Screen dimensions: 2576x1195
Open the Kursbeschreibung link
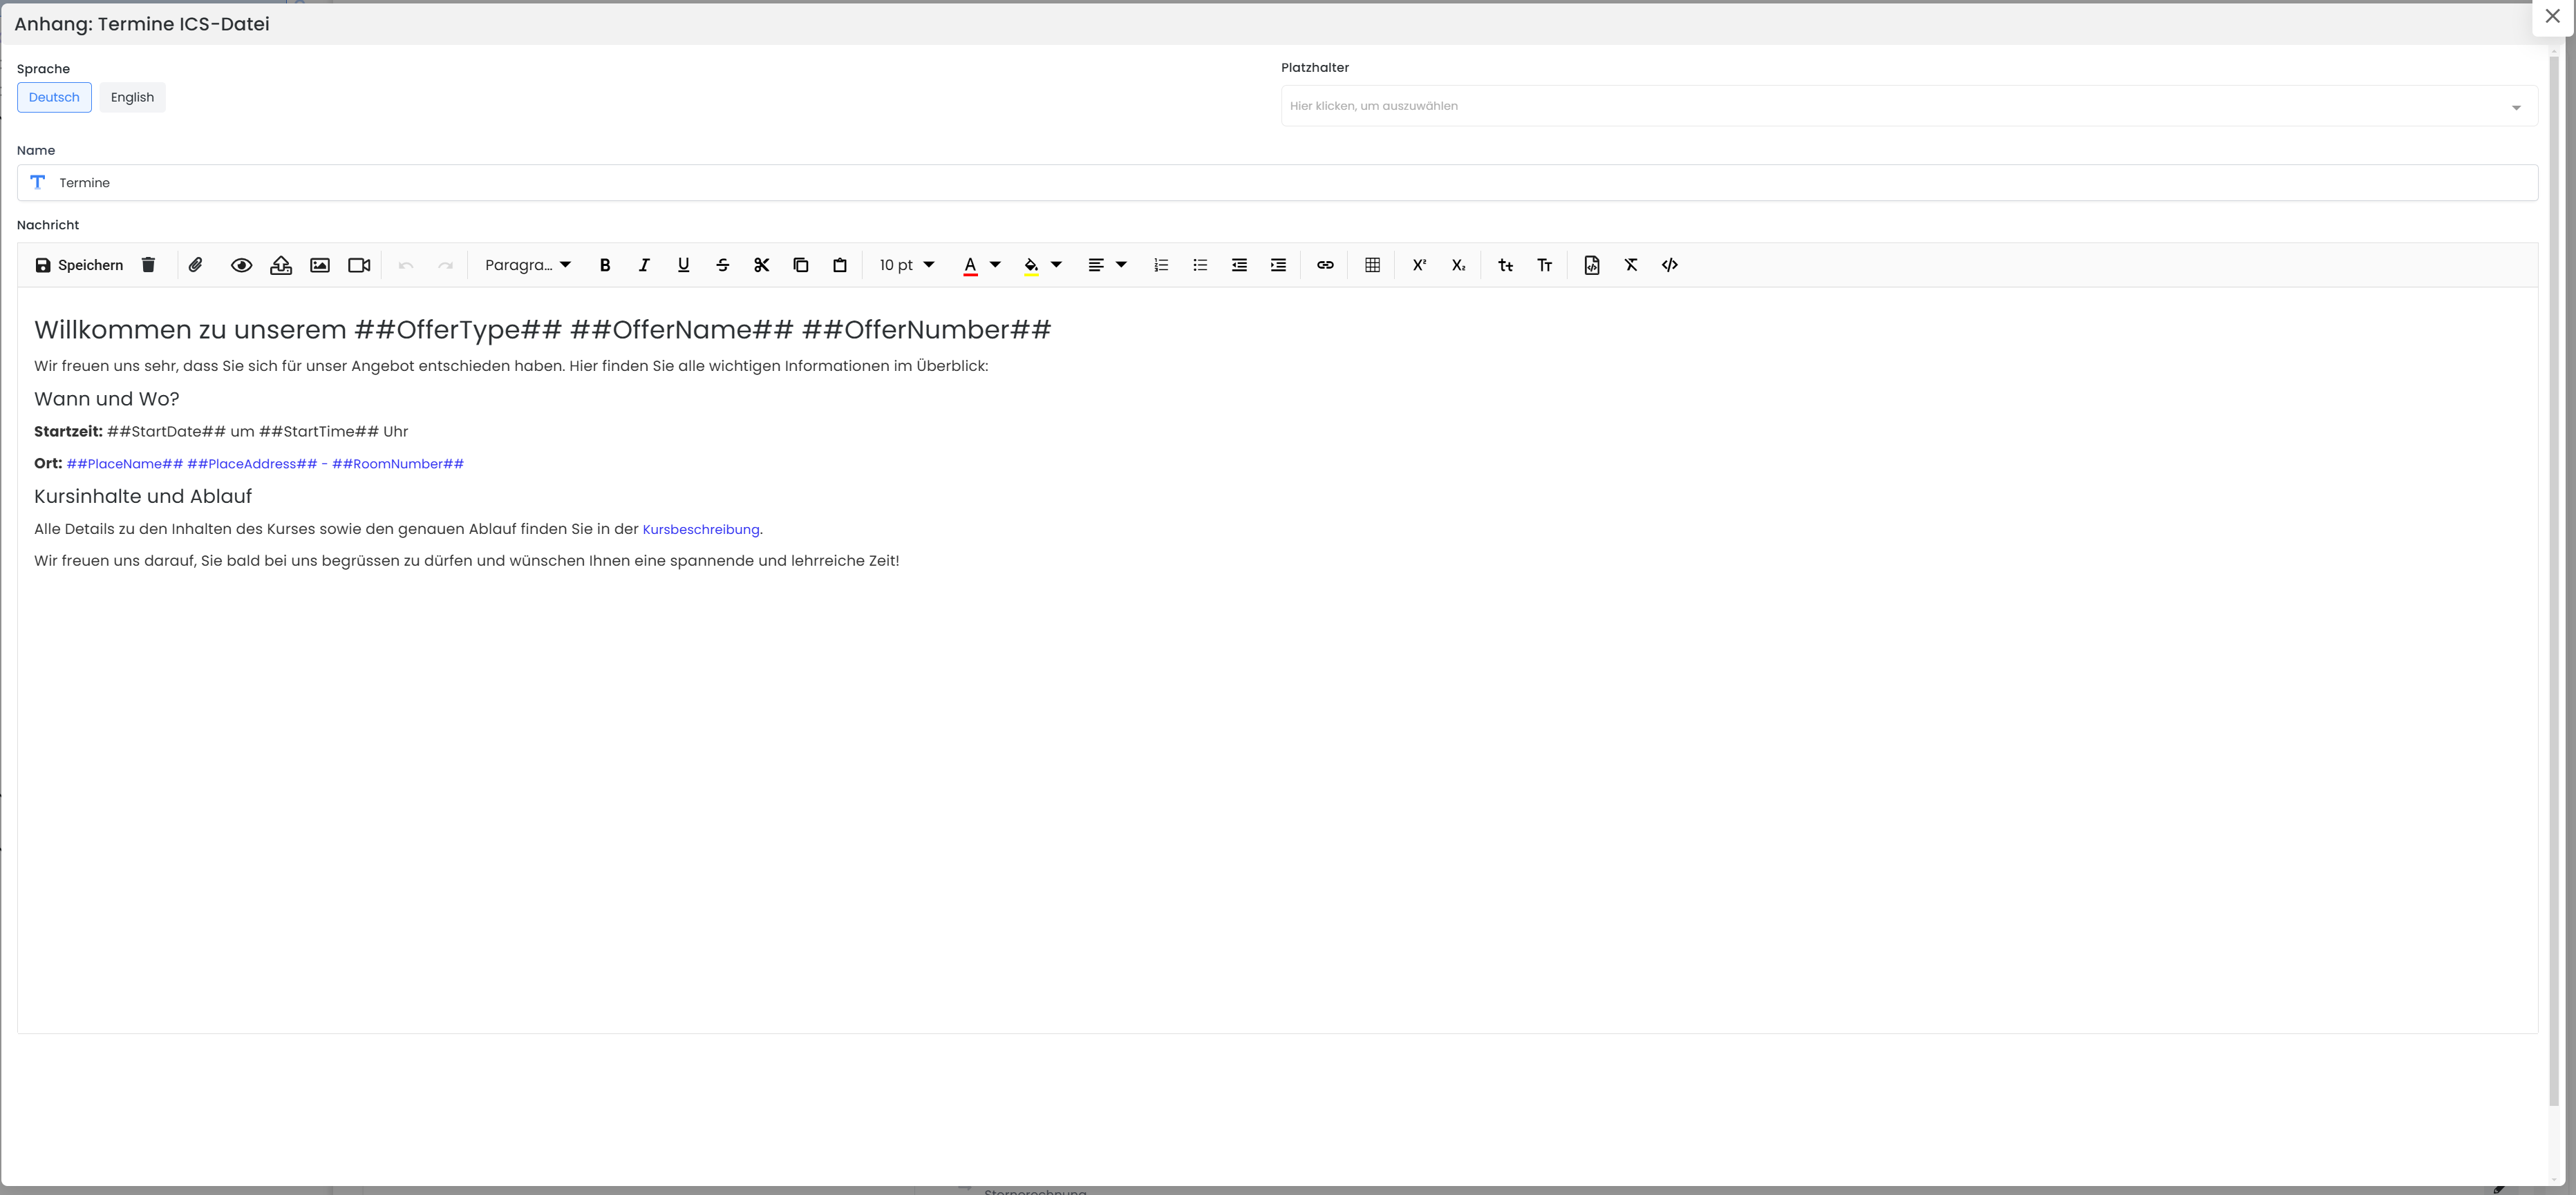700,530
